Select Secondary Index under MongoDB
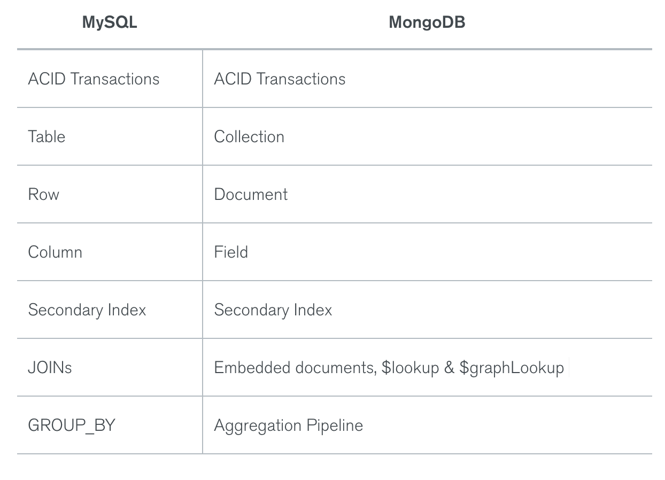The image size is (665, 480). point(273,310)
